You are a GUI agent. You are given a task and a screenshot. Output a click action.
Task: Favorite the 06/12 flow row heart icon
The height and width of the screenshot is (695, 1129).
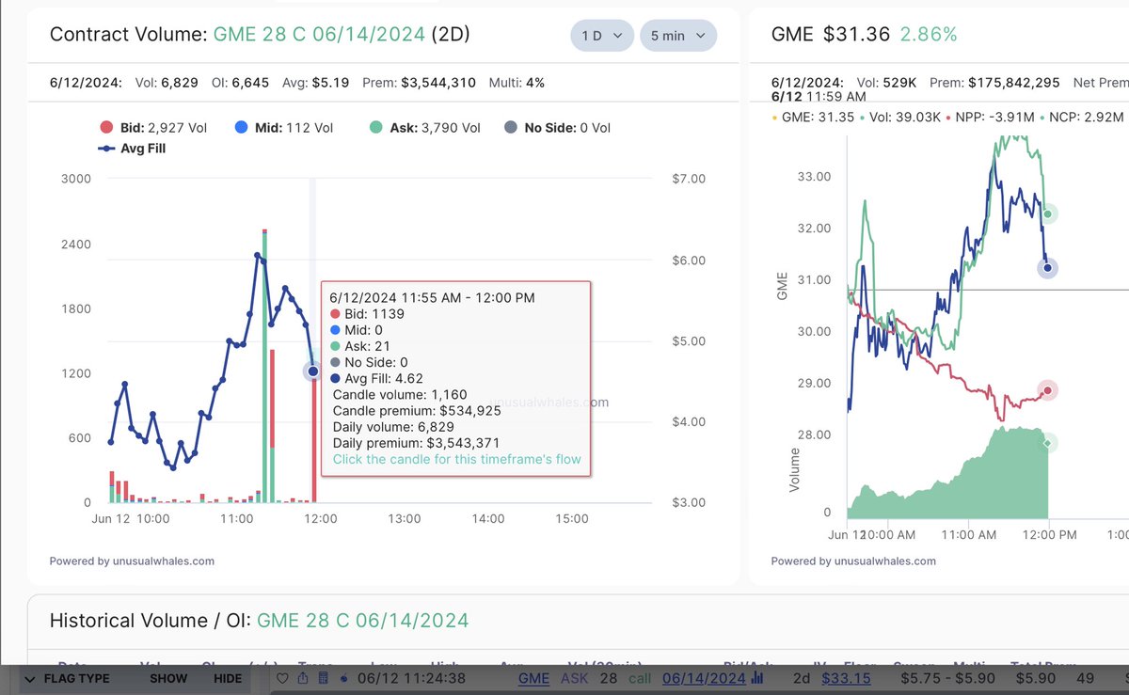tap(282, 678)
